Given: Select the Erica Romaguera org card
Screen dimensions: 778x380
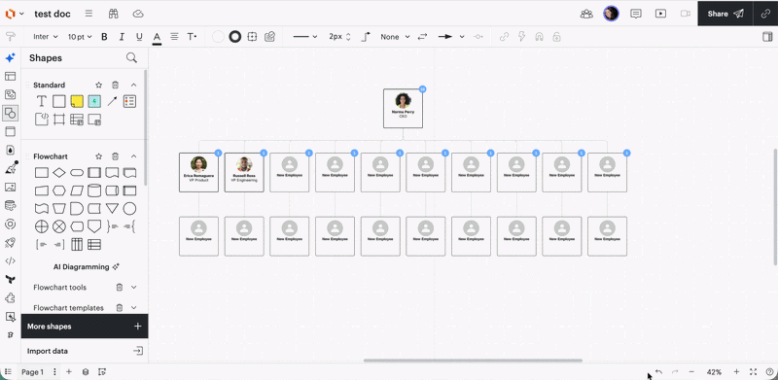Looking at the screenshot, I should [x=198, y=172].
